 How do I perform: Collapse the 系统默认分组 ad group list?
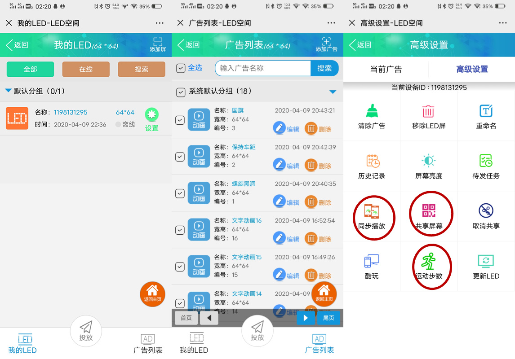pos(333,92)
